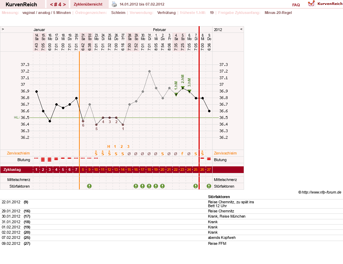Click the last temperature point on day 27

pos(209,111)
